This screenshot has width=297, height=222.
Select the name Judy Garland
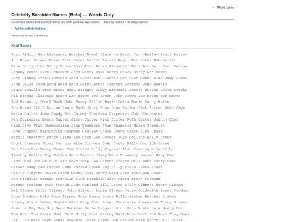[85, 185]
